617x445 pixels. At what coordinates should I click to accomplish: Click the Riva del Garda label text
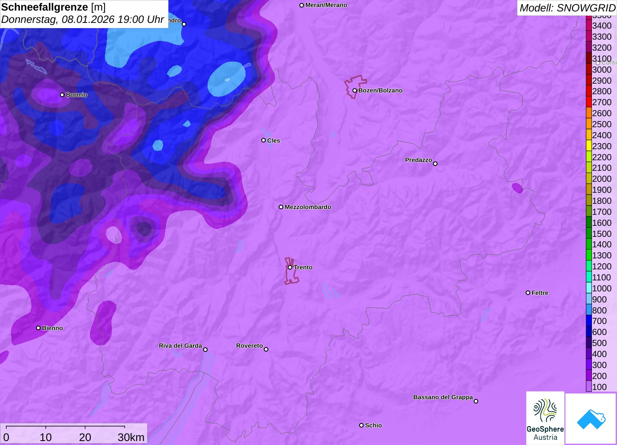(180, 346)
